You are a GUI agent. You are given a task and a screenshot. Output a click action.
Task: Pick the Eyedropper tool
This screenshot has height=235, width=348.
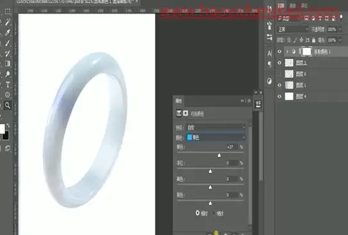coord(8,33)
